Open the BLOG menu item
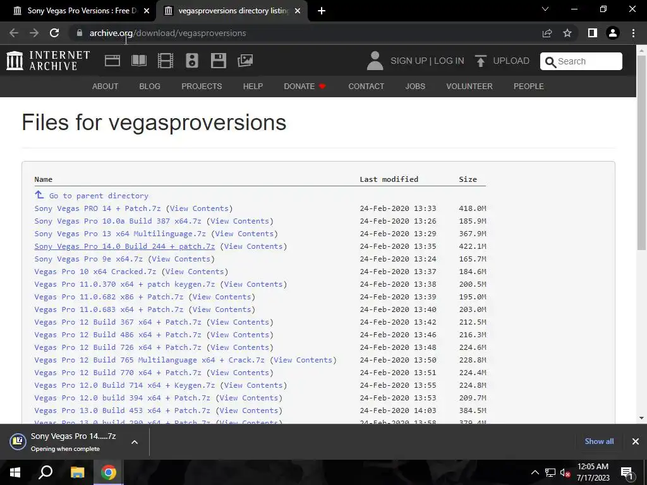The height and width of the screenshot is (485, 647). 150,86
